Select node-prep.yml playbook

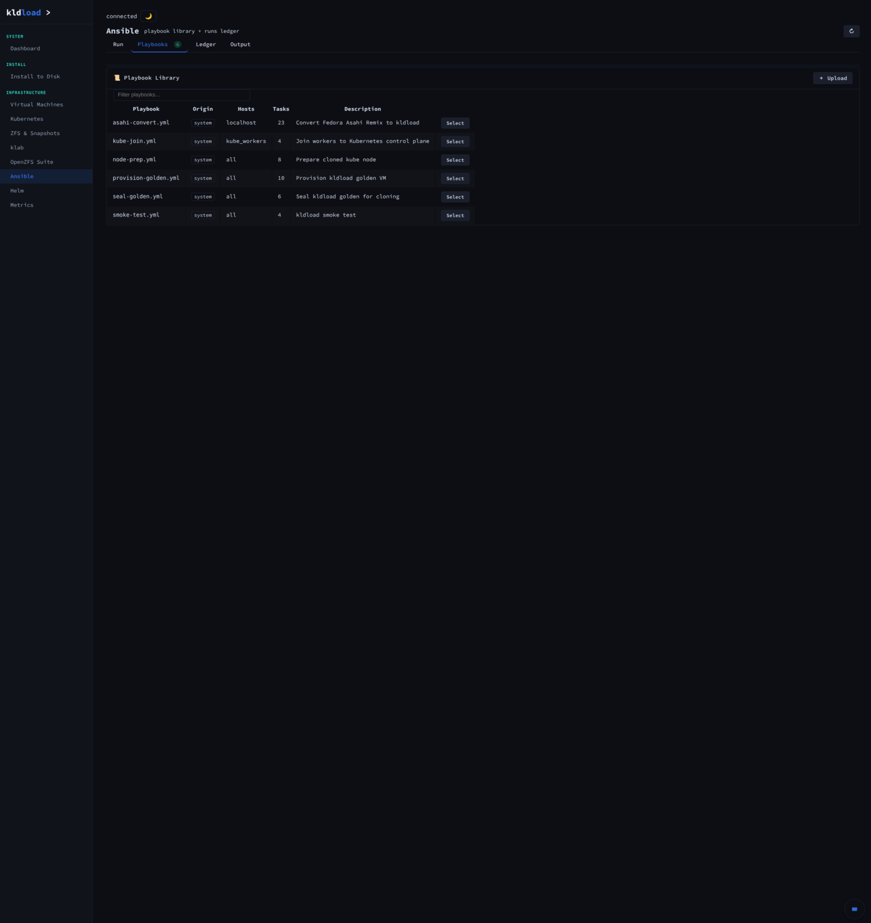[x=455, y=160]
